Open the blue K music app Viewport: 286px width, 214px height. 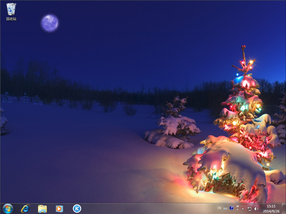pyautogui.click(x=77, y=209)
